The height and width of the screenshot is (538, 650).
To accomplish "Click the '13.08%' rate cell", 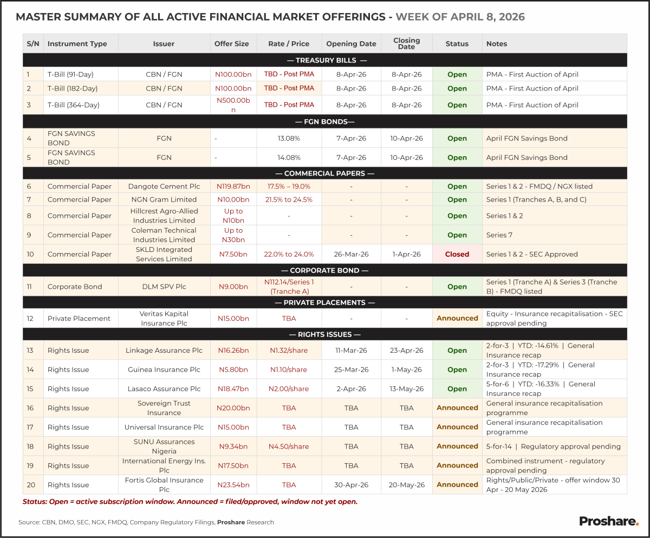I will (289, 138).
